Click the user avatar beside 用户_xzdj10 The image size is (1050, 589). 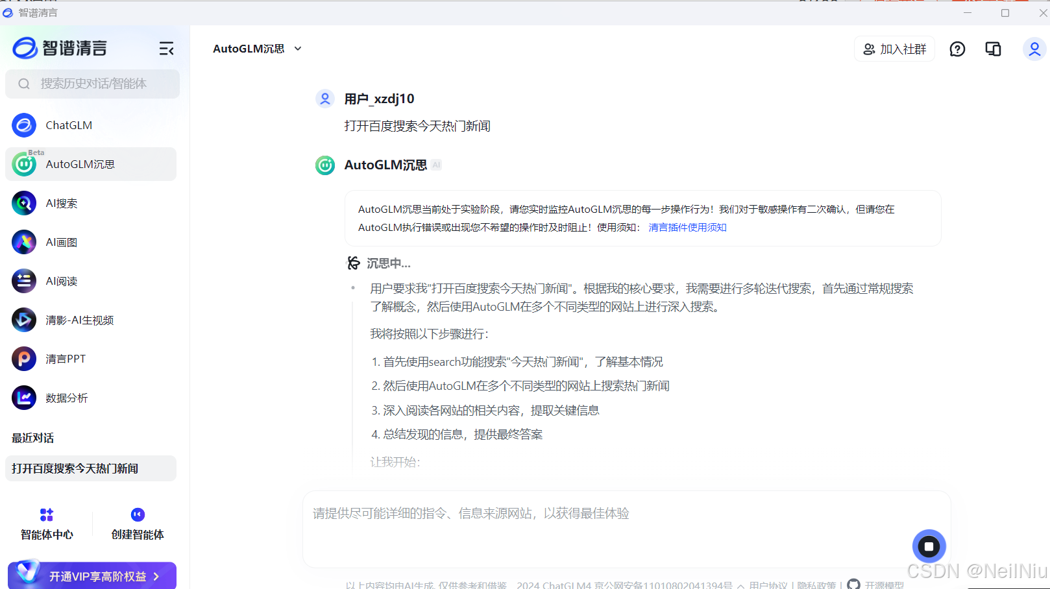[x=325, y=99]
